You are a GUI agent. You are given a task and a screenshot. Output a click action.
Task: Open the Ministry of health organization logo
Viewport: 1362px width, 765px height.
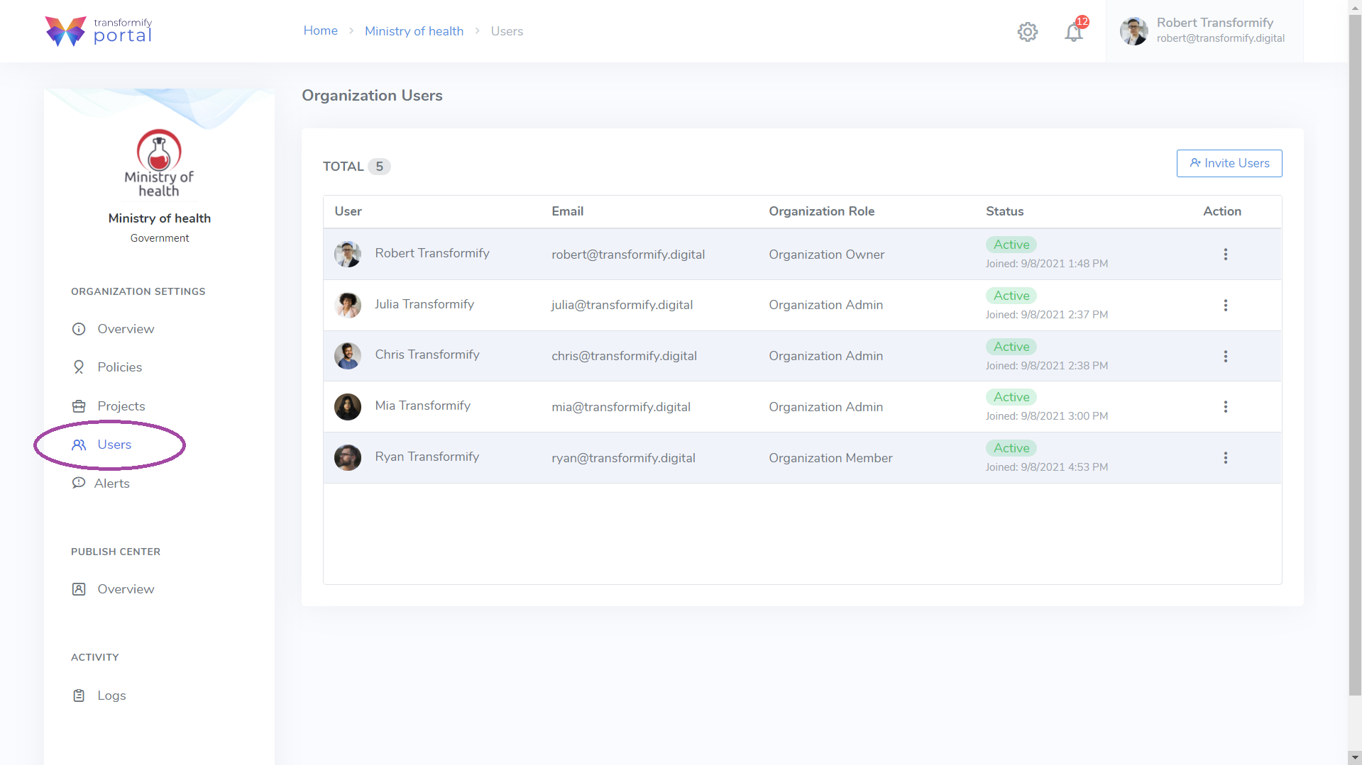[159, 163]
